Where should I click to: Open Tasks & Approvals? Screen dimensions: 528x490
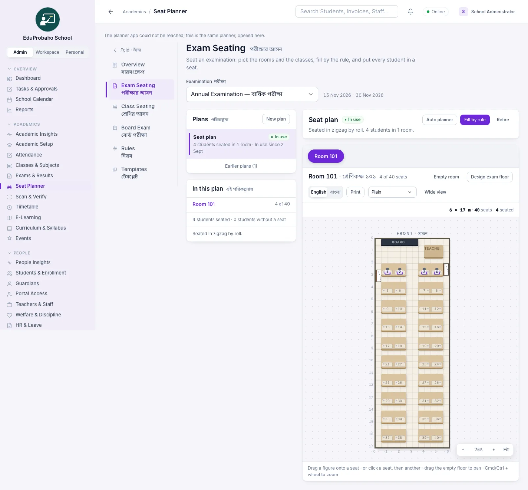click(36, 89)
